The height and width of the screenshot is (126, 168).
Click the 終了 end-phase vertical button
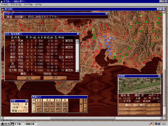pos(81,106)
